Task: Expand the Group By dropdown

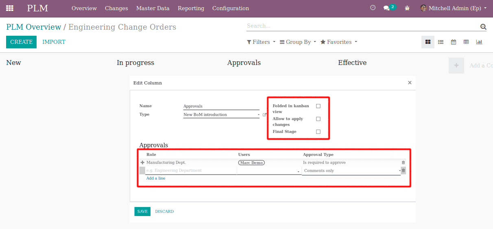Action: (298, 42)
